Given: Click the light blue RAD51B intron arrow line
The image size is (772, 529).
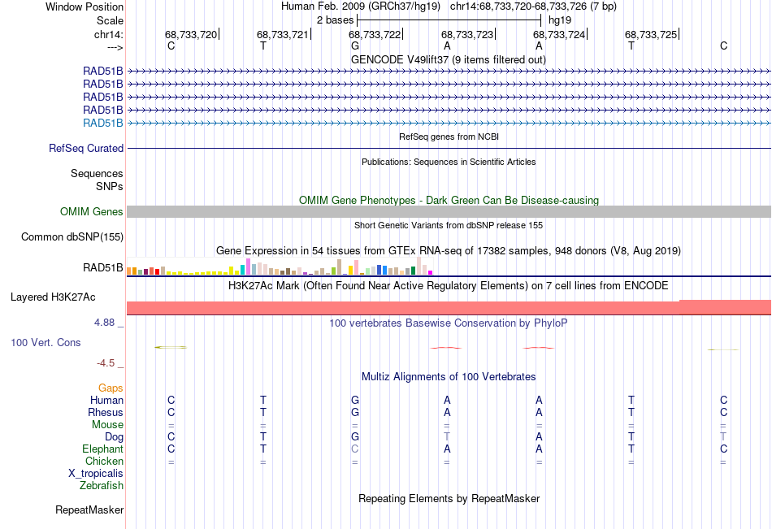Looking at the screenshot, I should pyautogui.click(x=449, y=124).
